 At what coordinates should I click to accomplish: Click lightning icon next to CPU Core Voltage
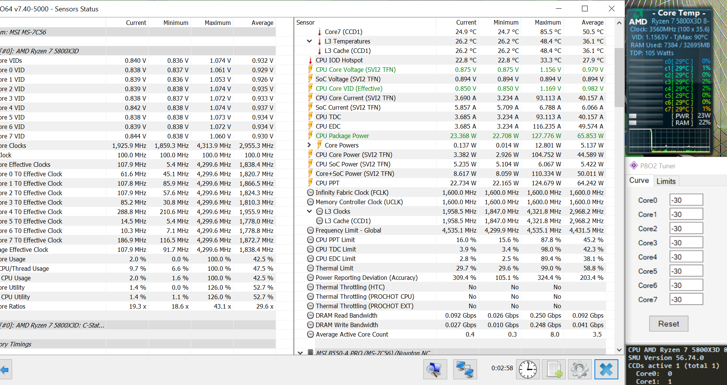310,69
